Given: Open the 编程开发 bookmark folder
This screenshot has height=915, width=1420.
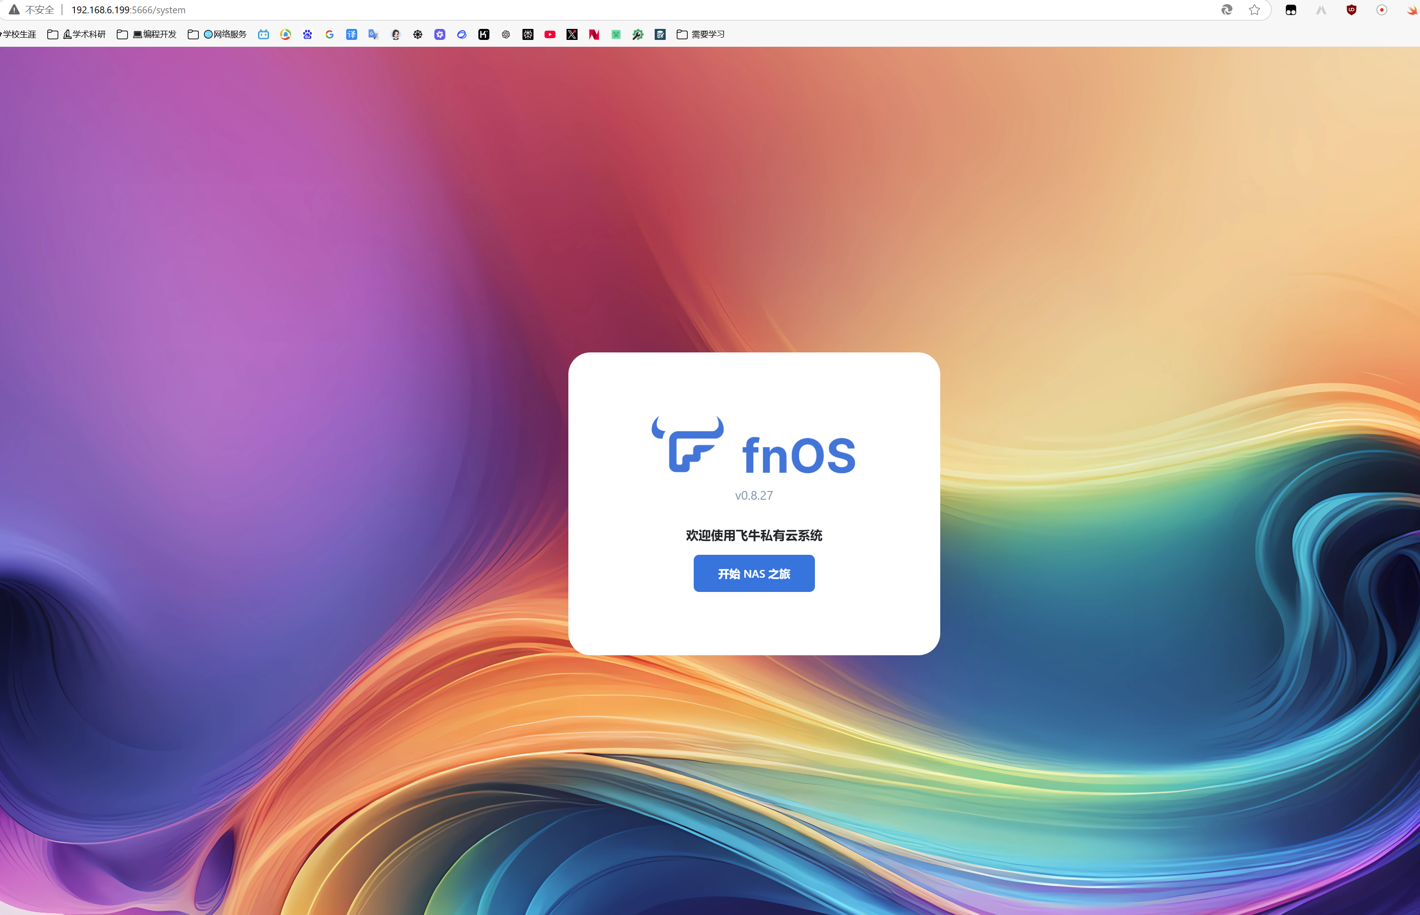Looking at the screenshot, I should pyautogui.click(x=147, y=34).
